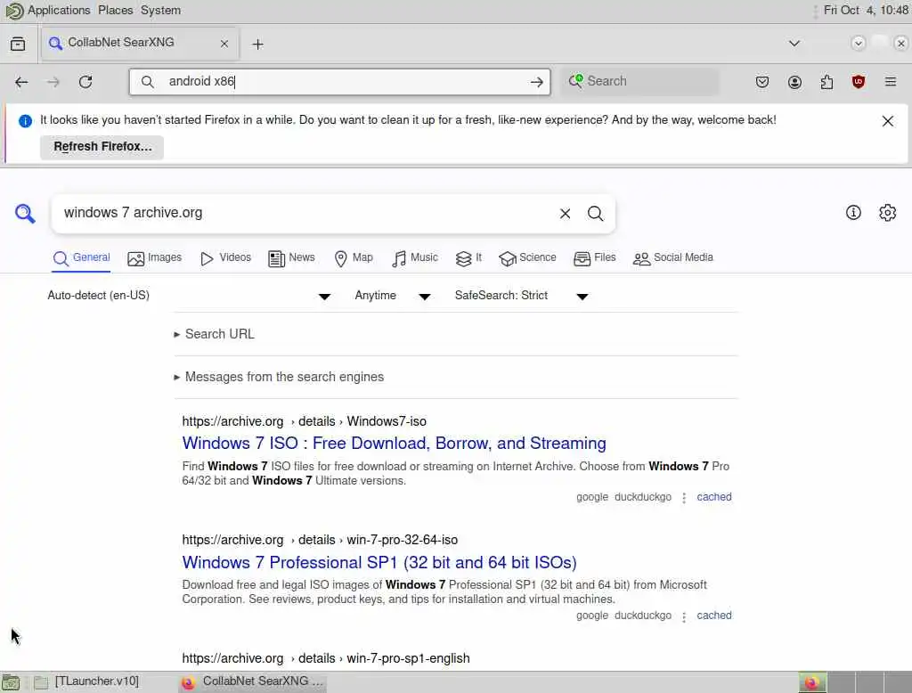Click the archive.org Windows7-iso URL

(x=305, y=421)
